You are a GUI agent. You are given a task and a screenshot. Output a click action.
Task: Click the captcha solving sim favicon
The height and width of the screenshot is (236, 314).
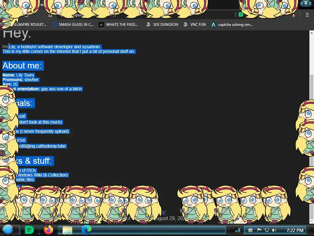[x=213, y=25]
